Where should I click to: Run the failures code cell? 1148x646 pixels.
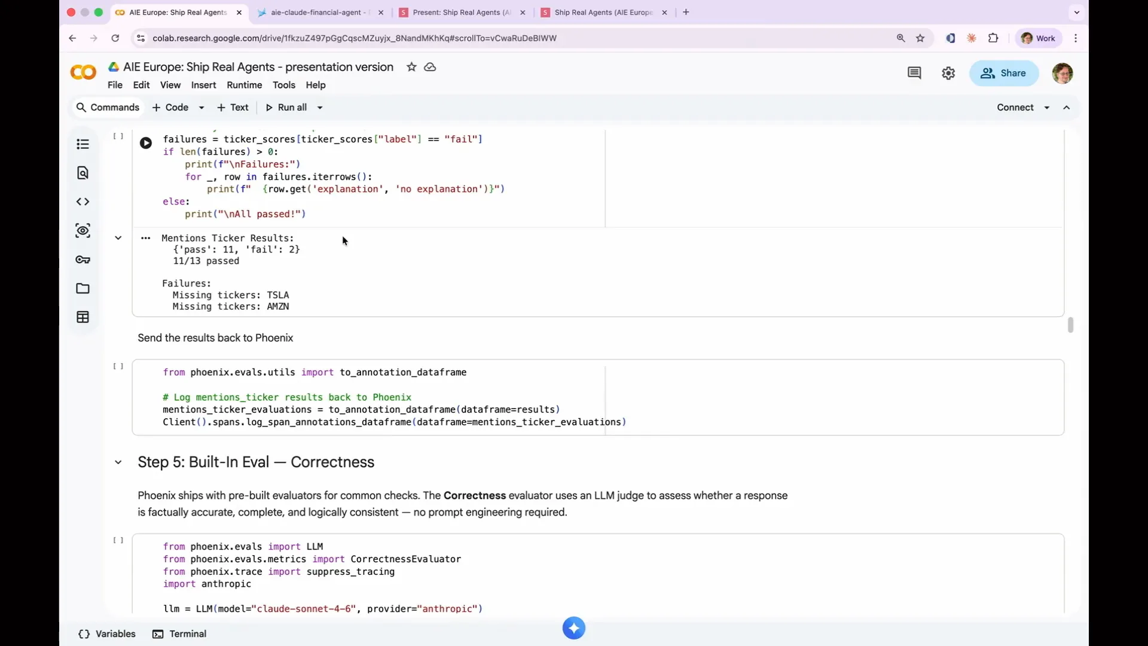[146, 143]
